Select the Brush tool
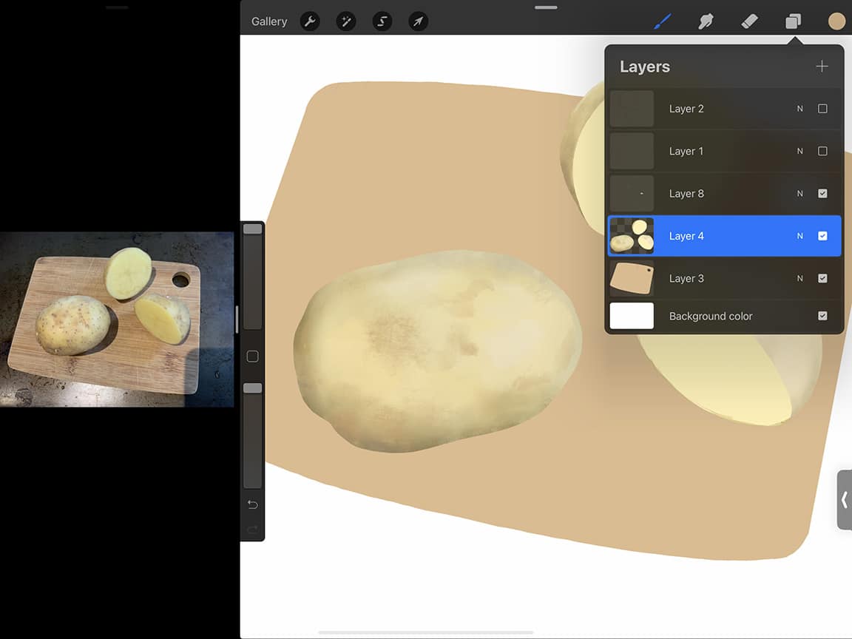Screen dimensions: 852x639 tap(663, 21)
